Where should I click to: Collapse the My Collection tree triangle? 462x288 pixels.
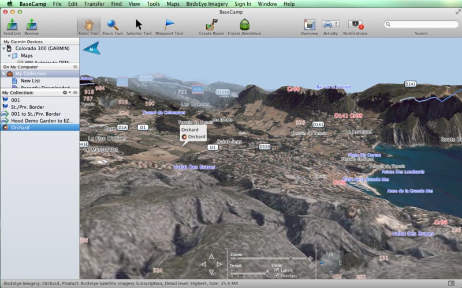click(x=4, y=74)
